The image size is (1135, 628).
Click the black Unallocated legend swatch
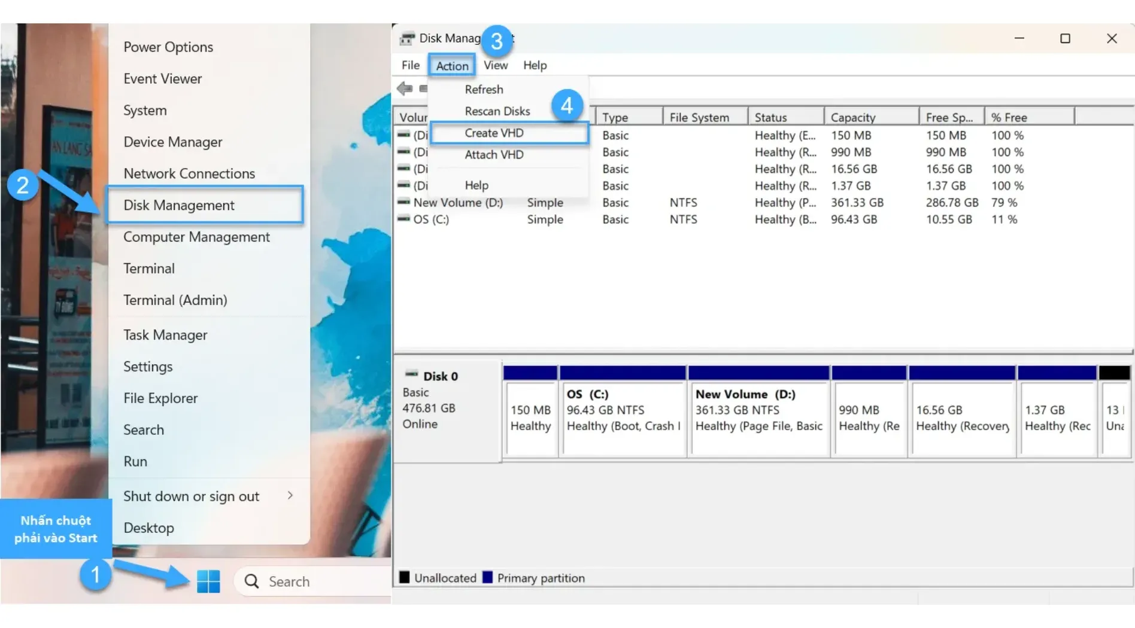point(405,577)
